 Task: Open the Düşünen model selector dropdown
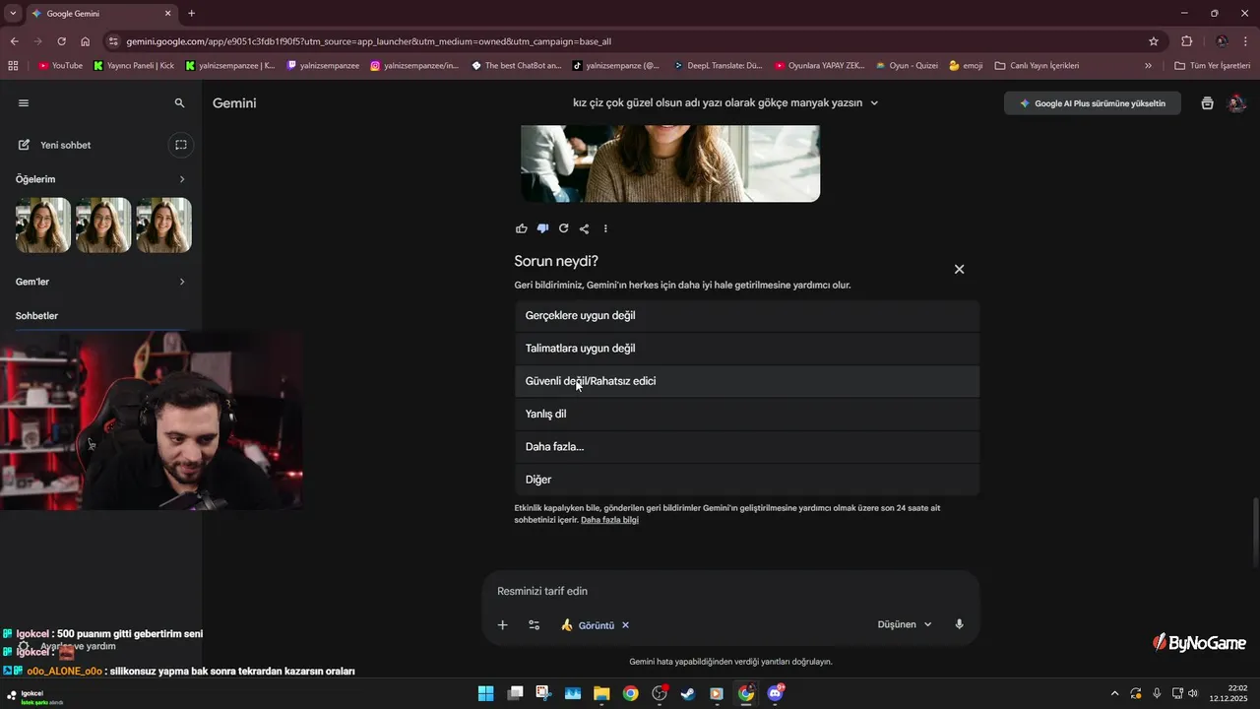[x=904, y=624]
